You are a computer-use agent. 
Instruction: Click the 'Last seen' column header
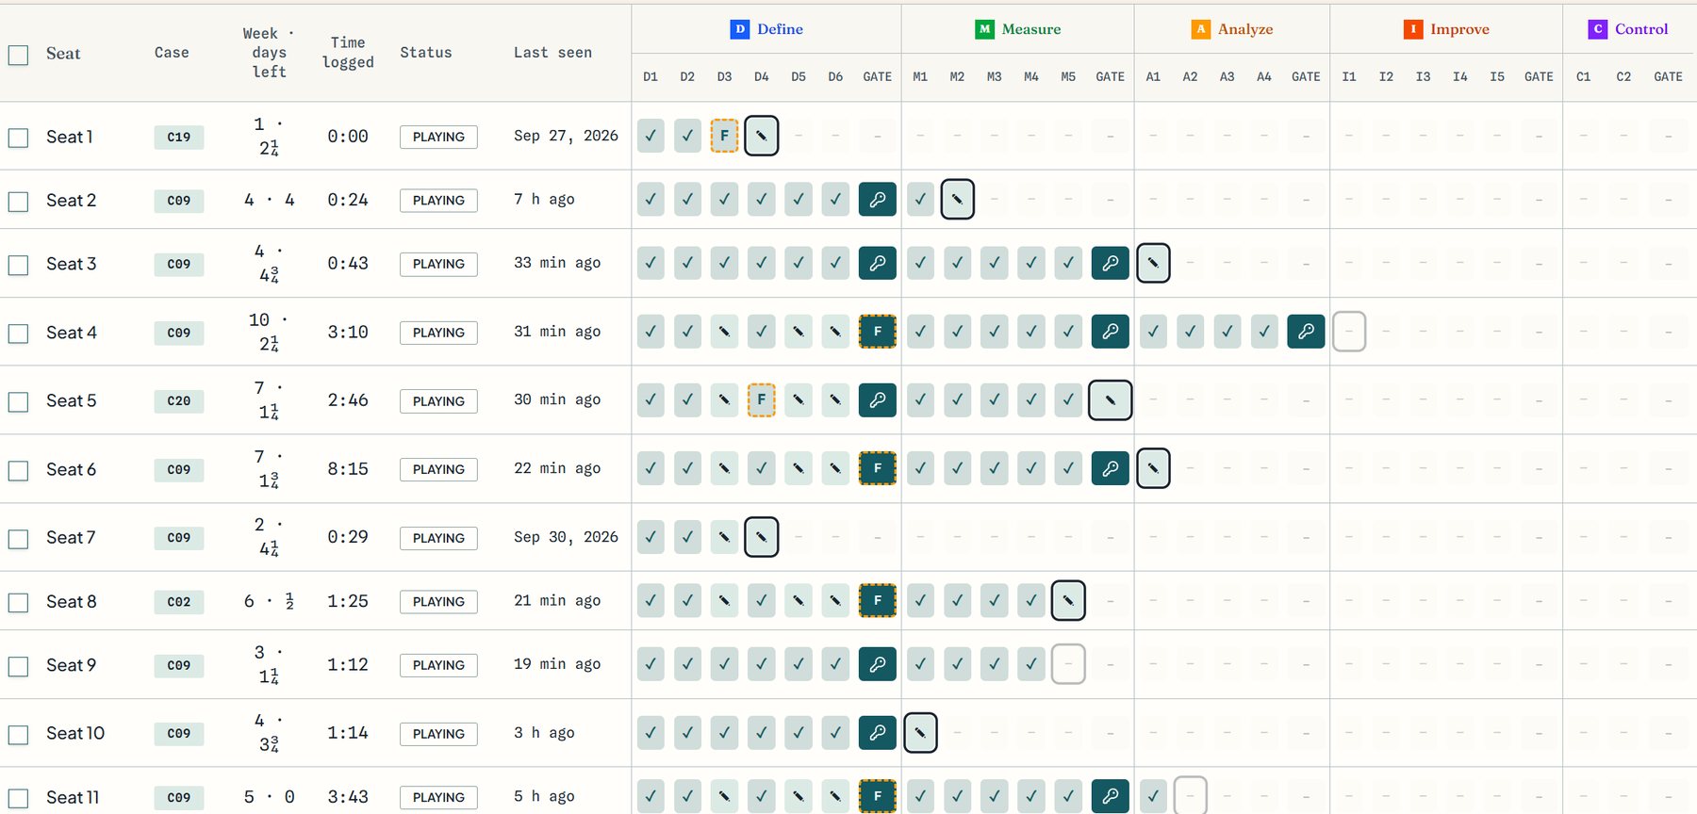tap(552, 53)
